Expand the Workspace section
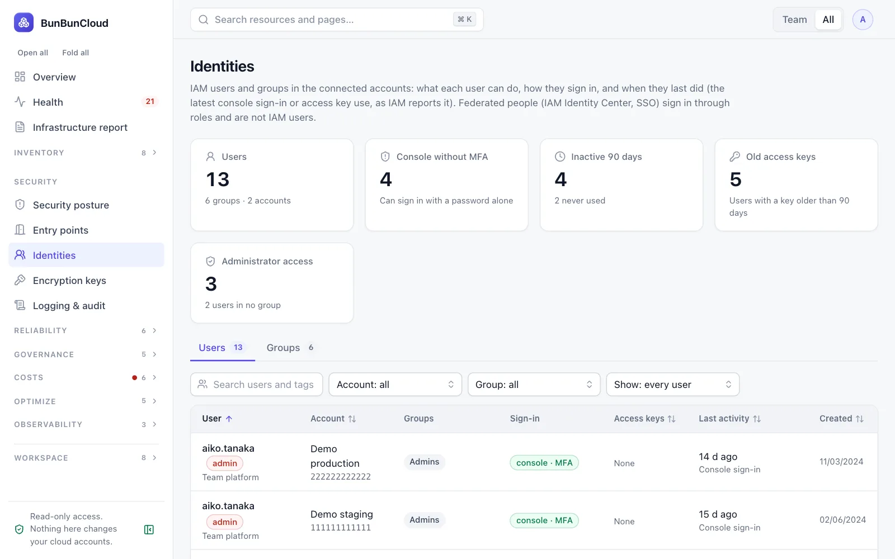 (x=86, y=458)
